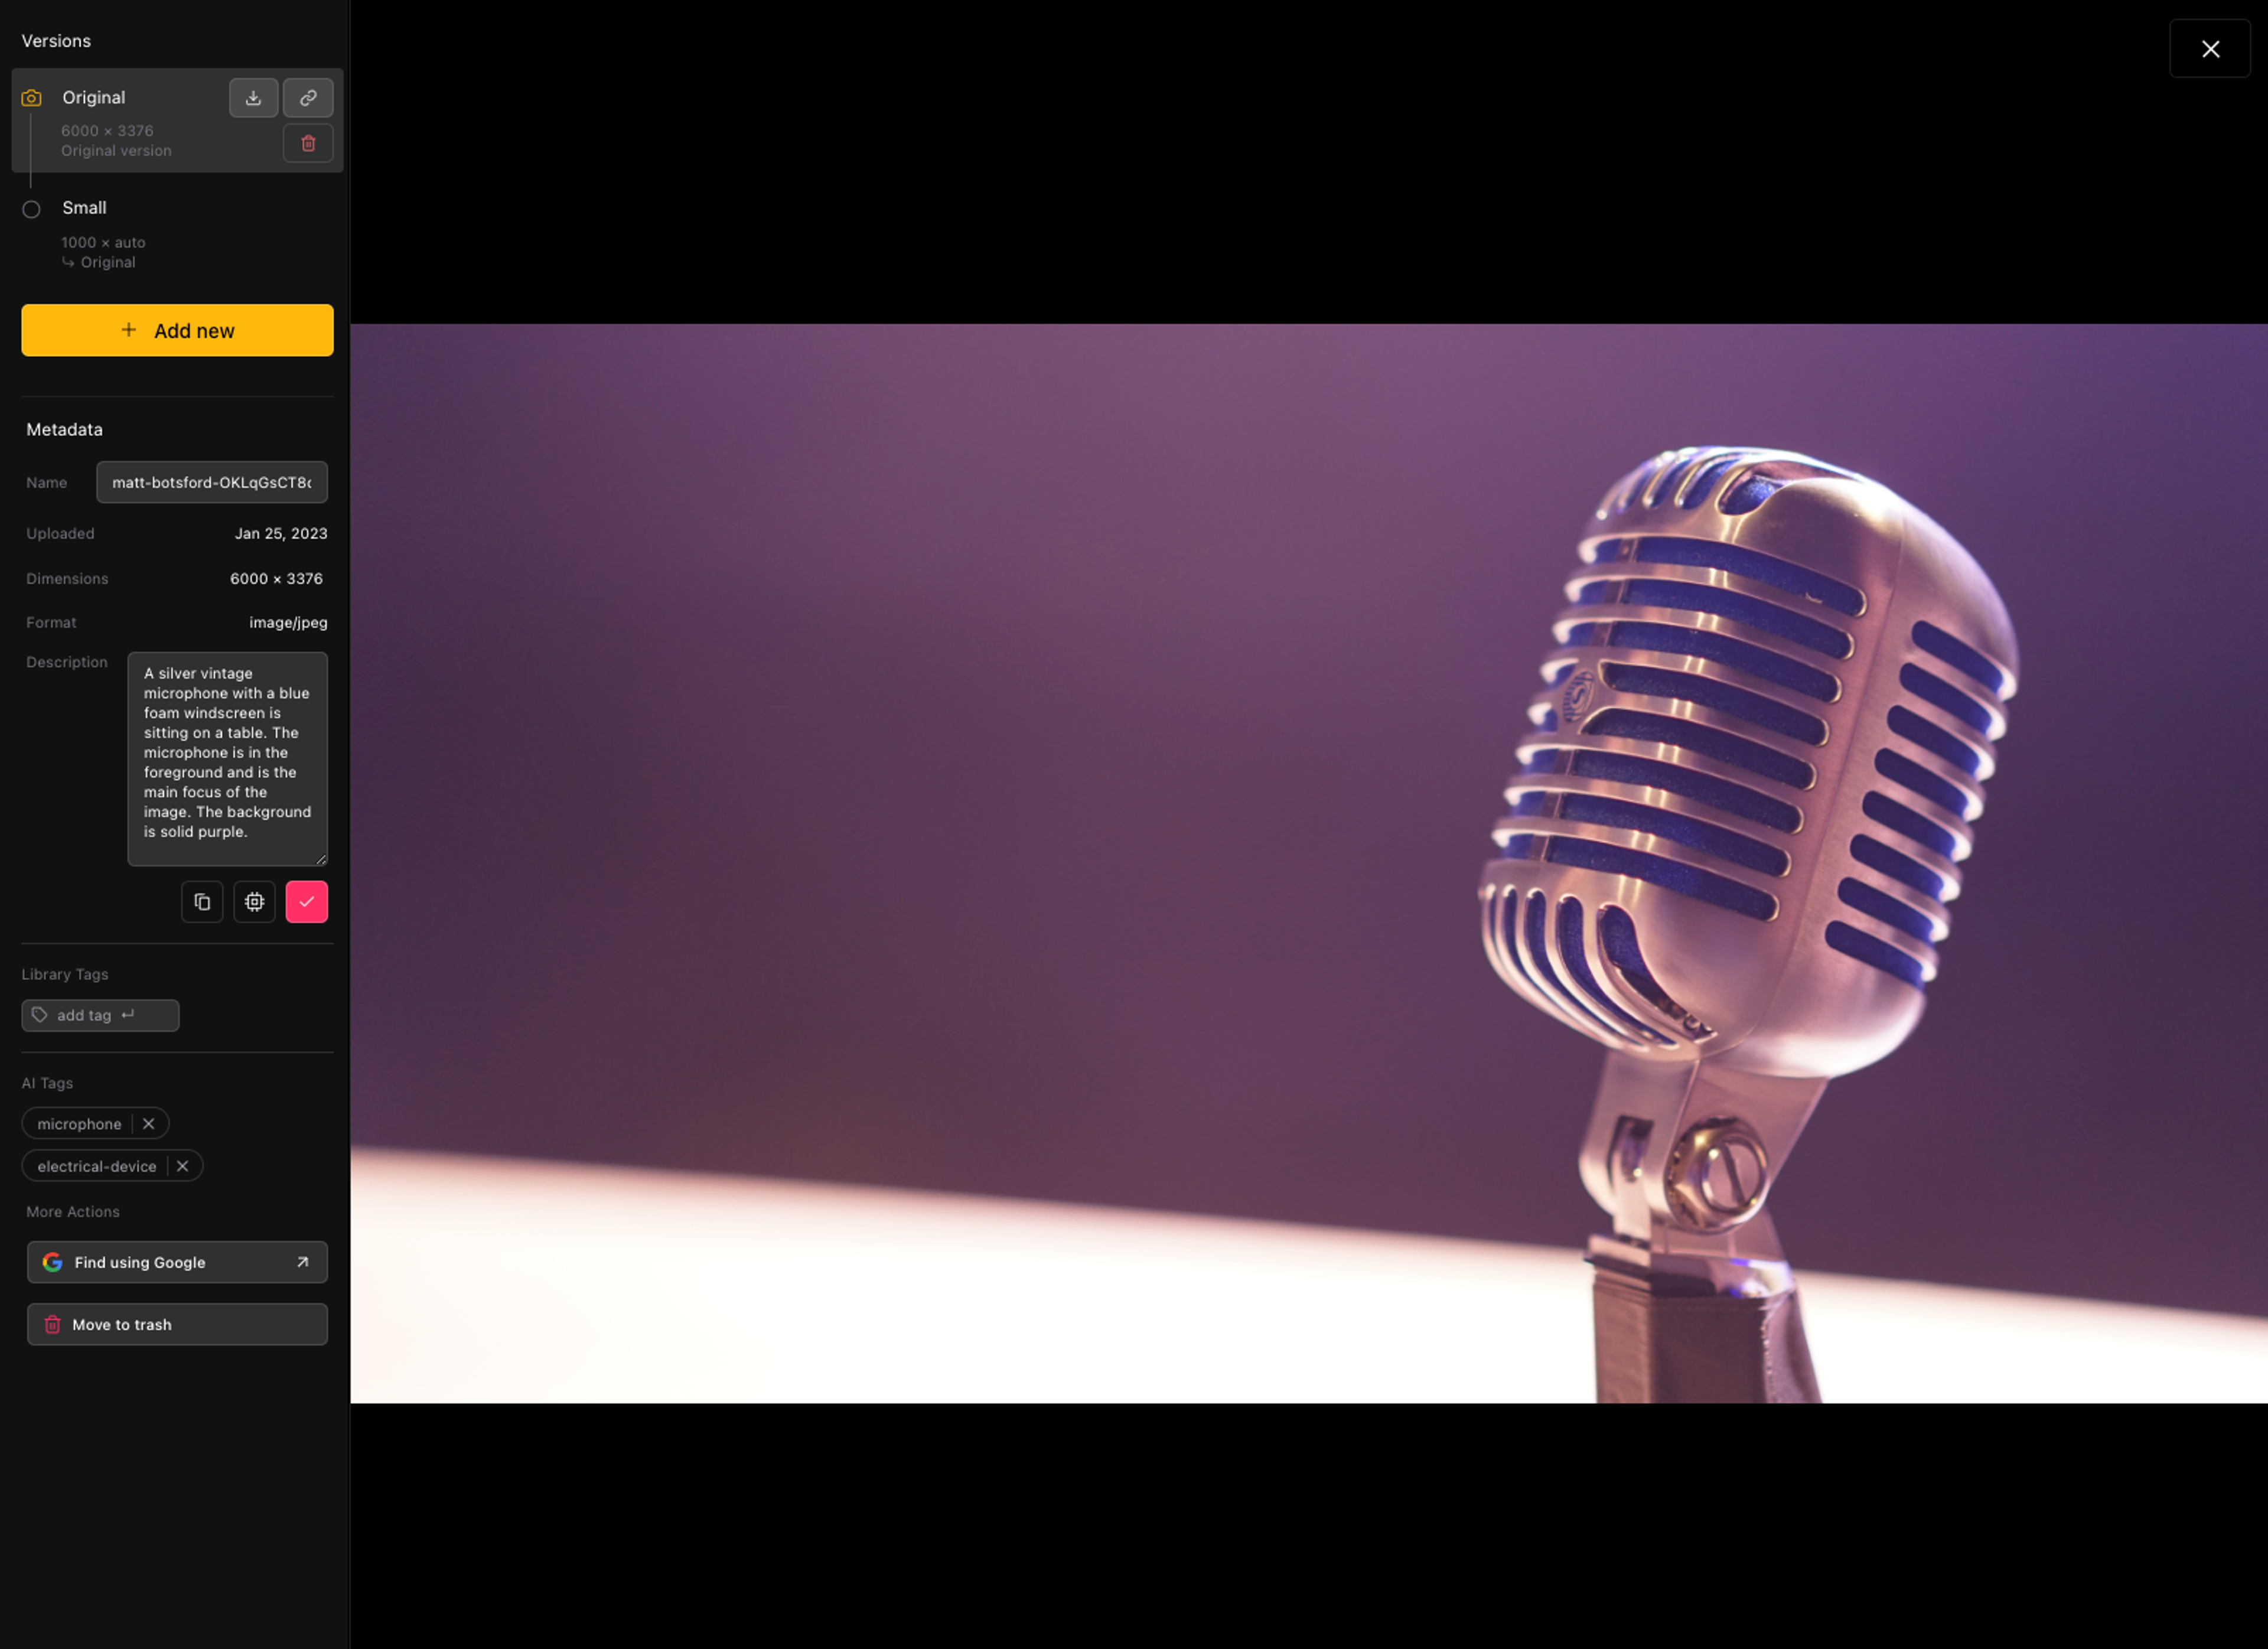Screen dimensions: 2268x1649
Task: Click the trash/delete icon for Original version
Action: point(308,143)
